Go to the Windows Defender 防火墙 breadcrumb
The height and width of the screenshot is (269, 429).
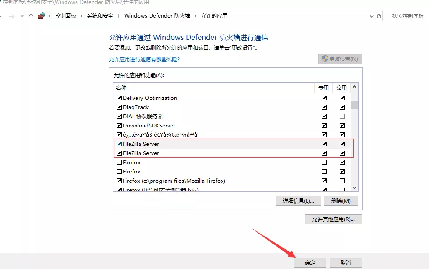pos(157,16)
